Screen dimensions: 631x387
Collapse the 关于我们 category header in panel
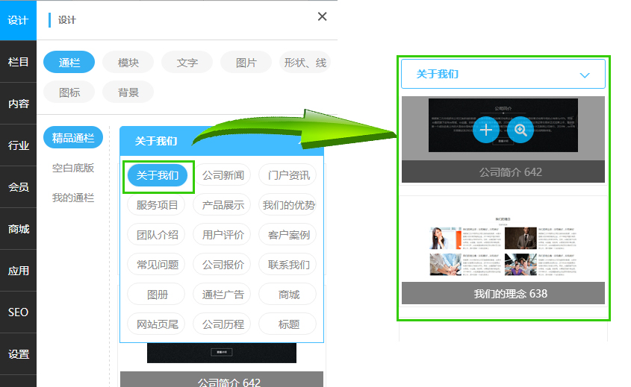coord(302,140)
